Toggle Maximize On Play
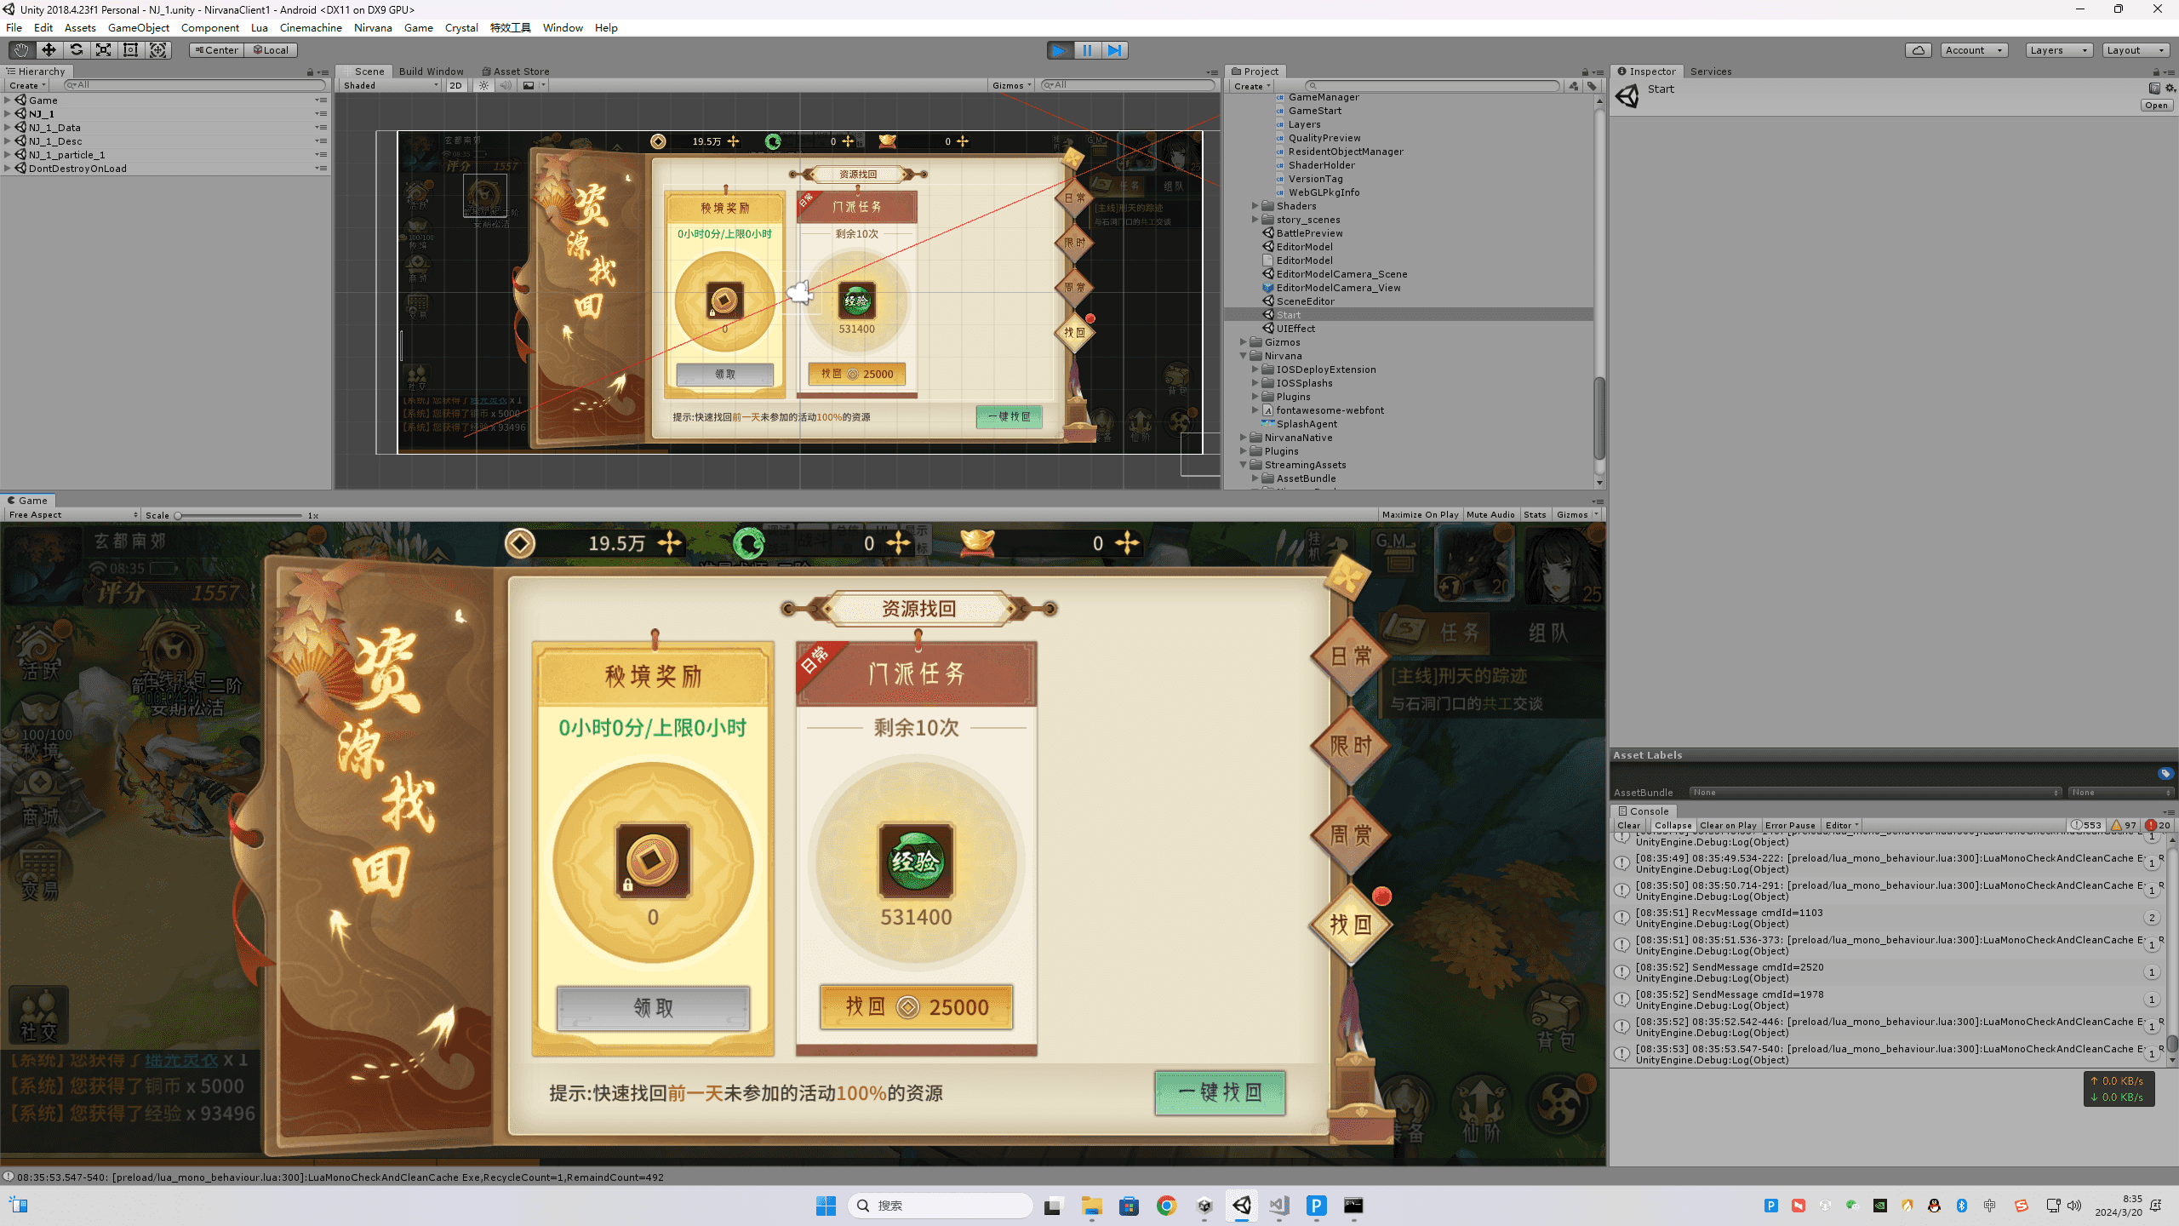The width and height of the screenshot is (2179, 1226). point(1420,514)
